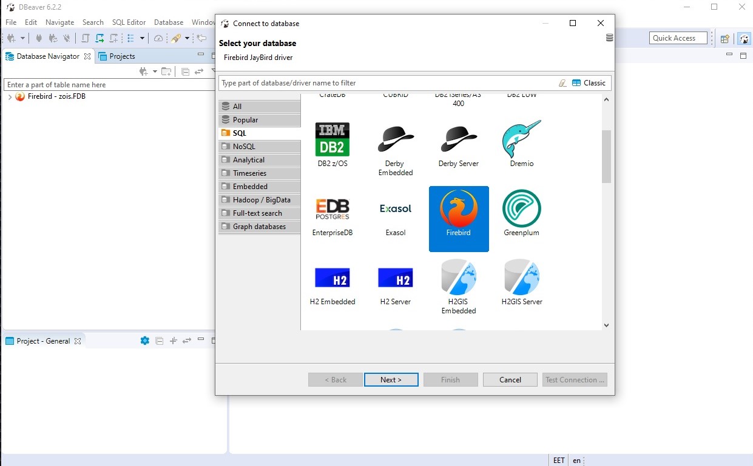Click the green-arrow SQL script toolbar icon
This screenshot has height=466, width=753.
tap(100, 38)
